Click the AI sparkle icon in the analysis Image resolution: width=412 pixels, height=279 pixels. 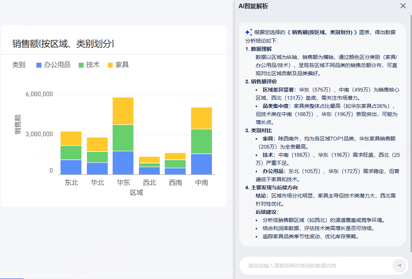249,32
